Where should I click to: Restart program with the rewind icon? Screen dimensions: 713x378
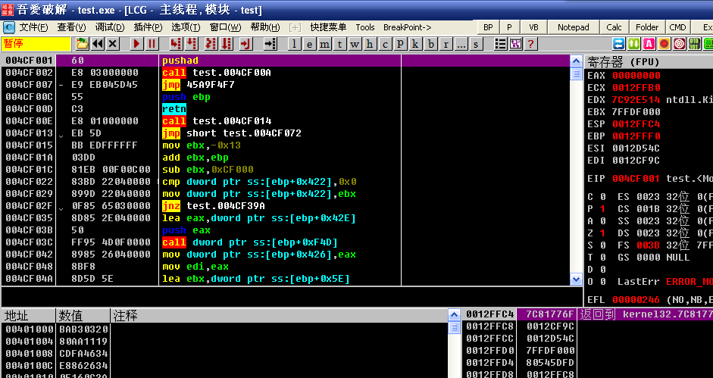(97, 44)
